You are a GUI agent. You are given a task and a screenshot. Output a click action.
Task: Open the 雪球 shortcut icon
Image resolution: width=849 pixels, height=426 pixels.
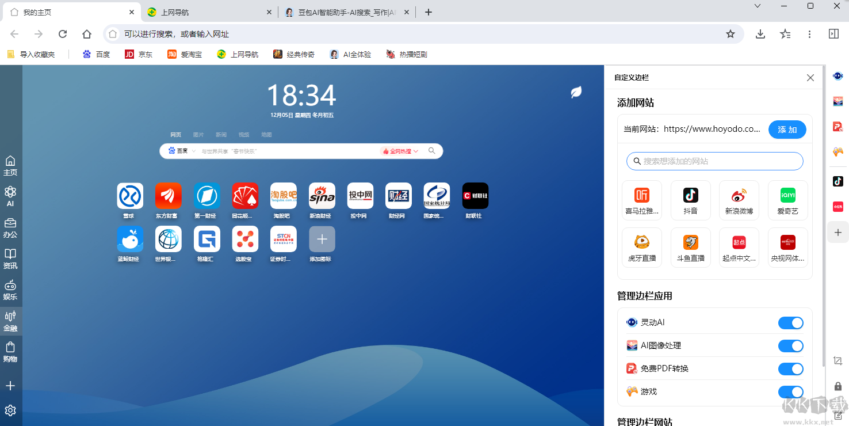click(x=130, y=196)
